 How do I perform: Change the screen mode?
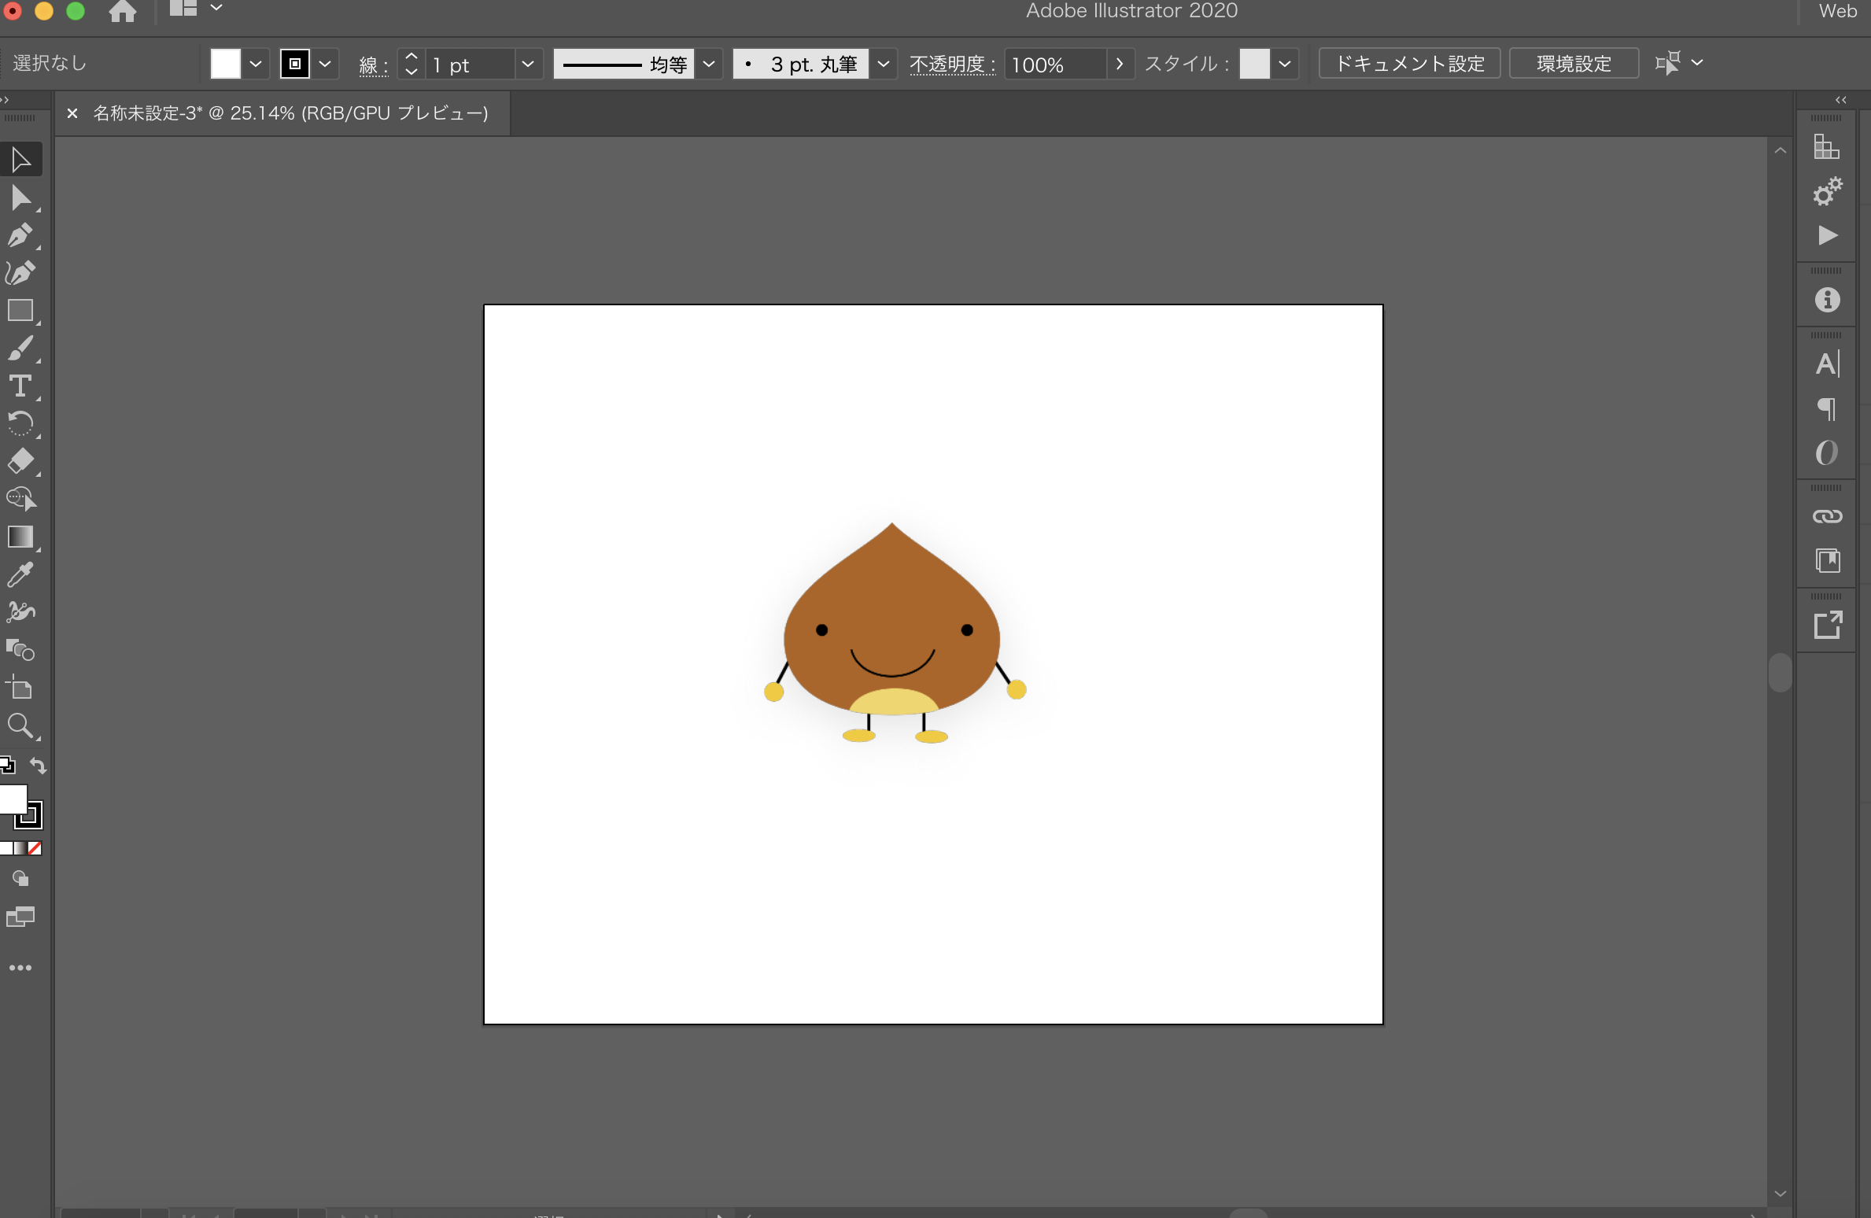pos(21,917)
